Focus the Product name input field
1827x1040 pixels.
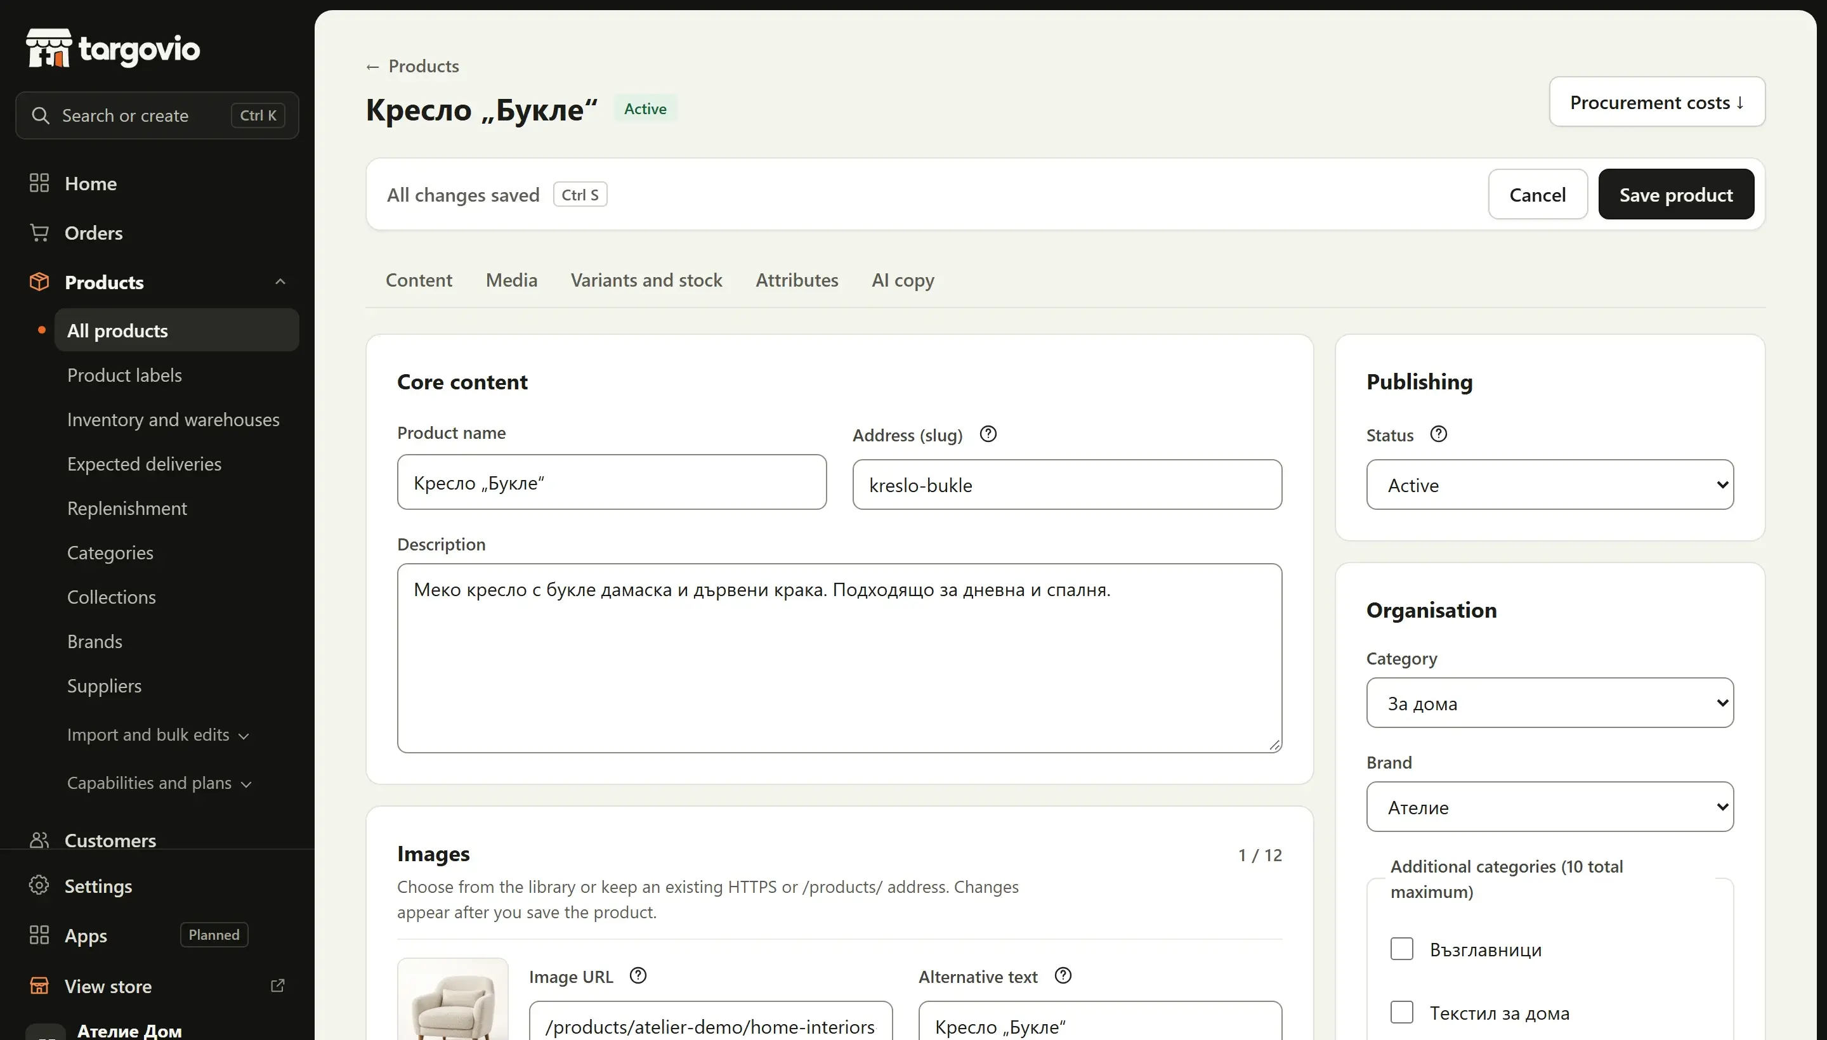pos(612,482)
